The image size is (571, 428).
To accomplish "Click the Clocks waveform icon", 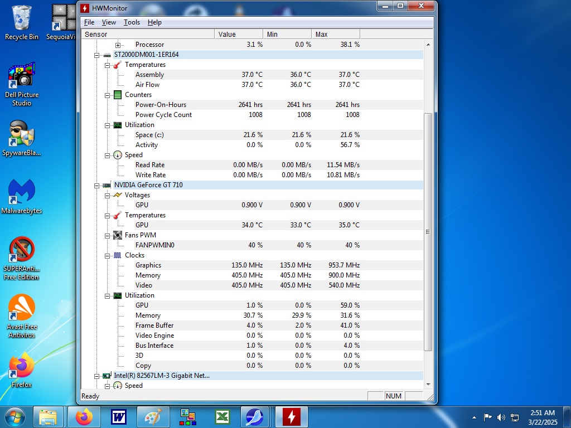I will [117, 255].
